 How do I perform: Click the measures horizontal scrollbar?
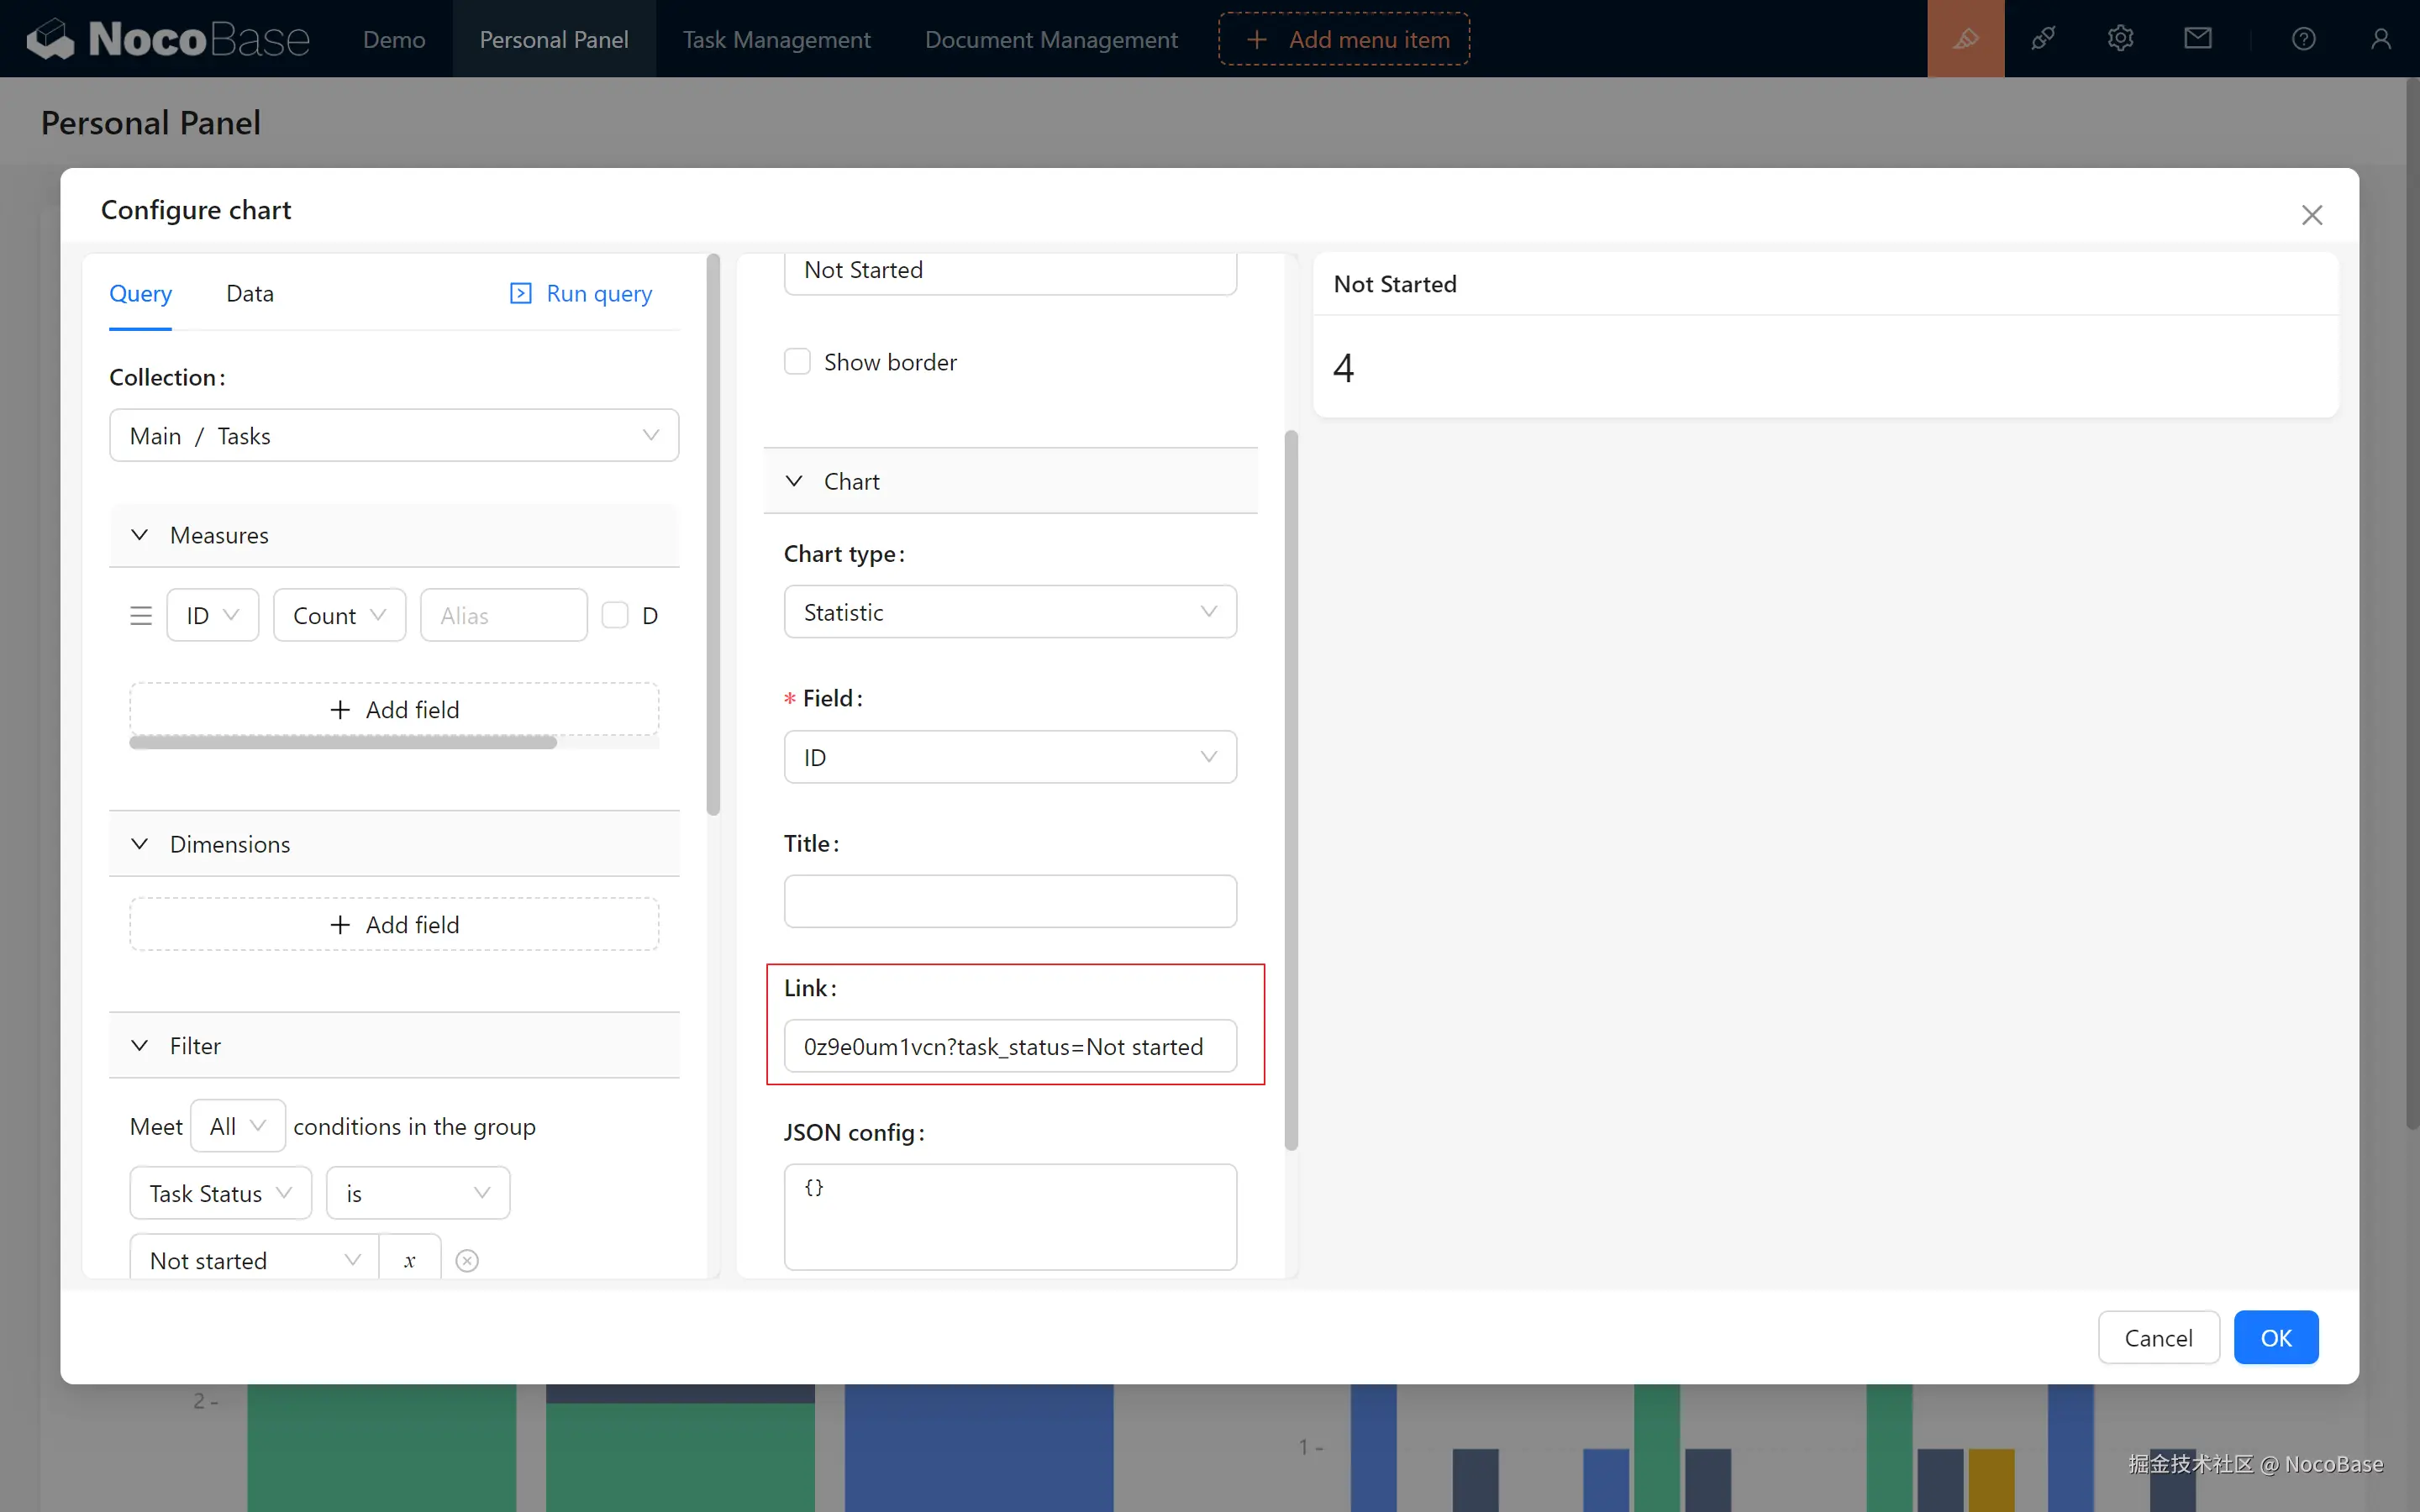click(343, 742)
